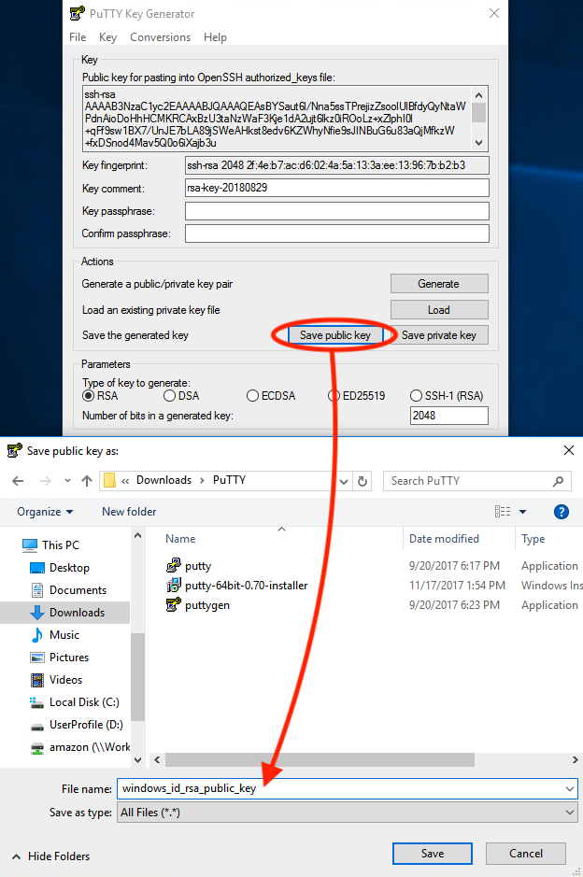Viewport: 583px width, 877px height.
Task: Expand the File name history dropdown arrow
Action: 570,788
